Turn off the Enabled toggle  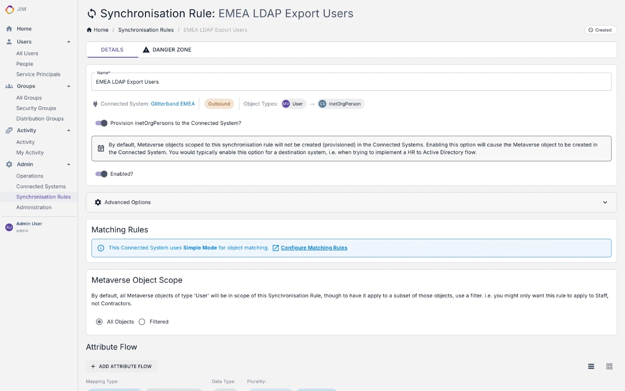[x=101, y=174]
